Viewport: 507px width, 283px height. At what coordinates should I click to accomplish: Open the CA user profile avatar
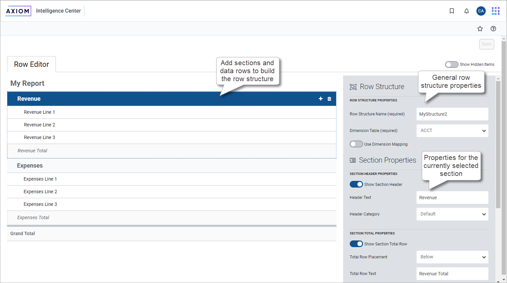pos(481,11)
